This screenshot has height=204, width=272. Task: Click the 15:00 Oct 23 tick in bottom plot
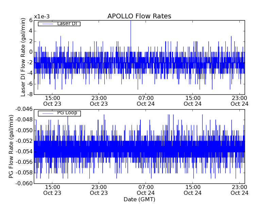(x=52, y=190)
